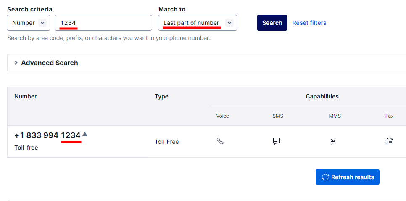Click the SMS sub-column header

pyautogui.click(x=278, y=116)
